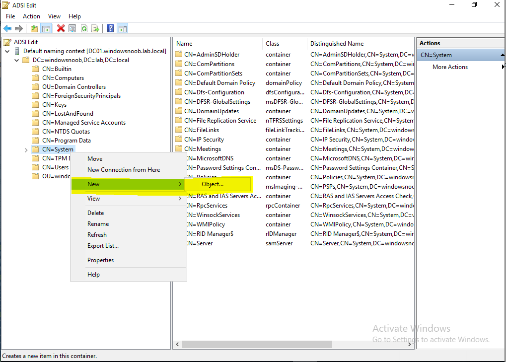This screenshot has height=362, width=506.
Task: Click the Export List toolbar icon
Action: pyautogui.click(x=95, y=29)
